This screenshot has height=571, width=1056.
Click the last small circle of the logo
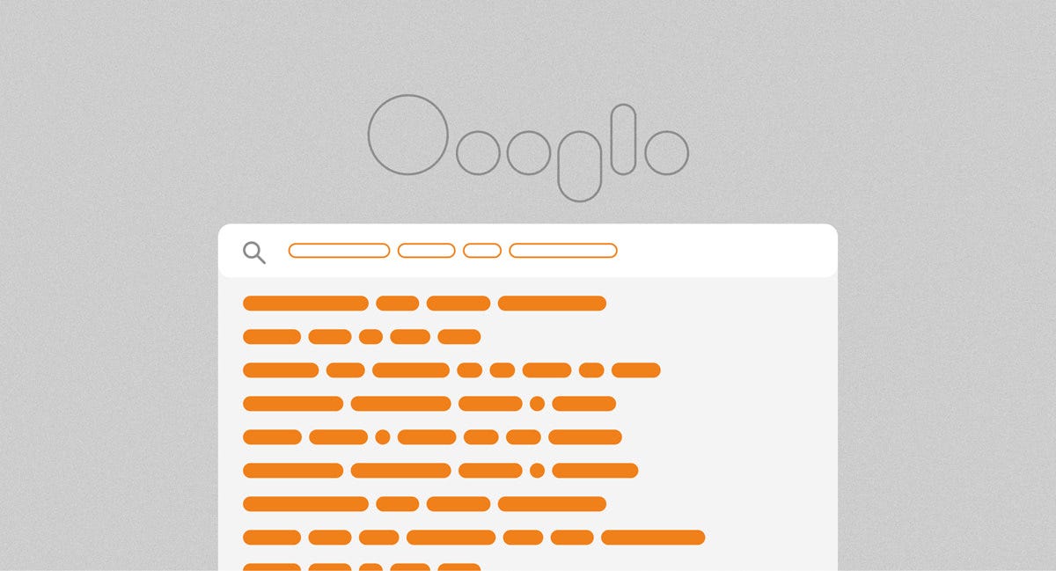point(666,152)
